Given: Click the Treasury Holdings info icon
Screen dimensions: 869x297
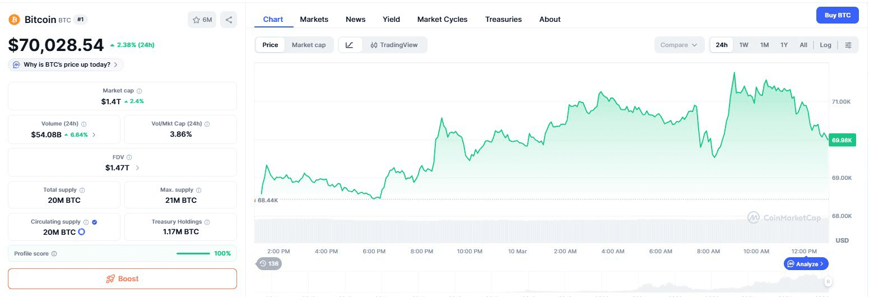Looking at the screenshot, I should 207,222.
